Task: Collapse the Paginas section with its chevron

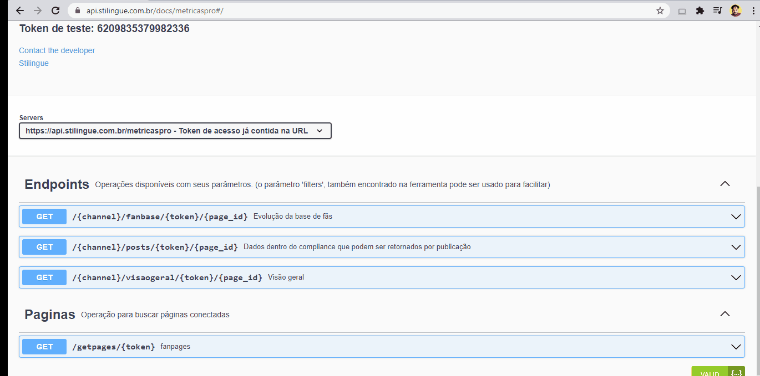Action: (x=724, y=314)
